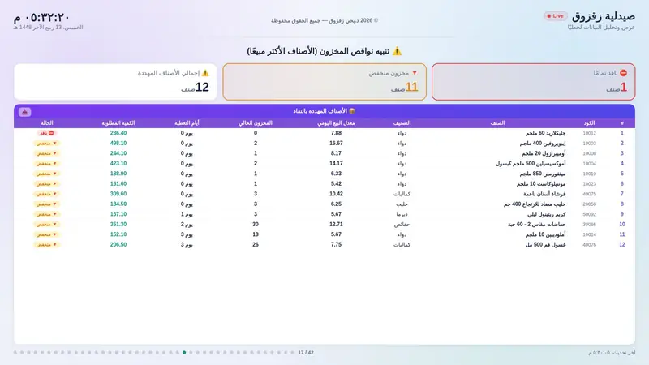649x365 pixels.
Task: Click the 'منخفض' badge in the 309.60 row
Action: 47,194
